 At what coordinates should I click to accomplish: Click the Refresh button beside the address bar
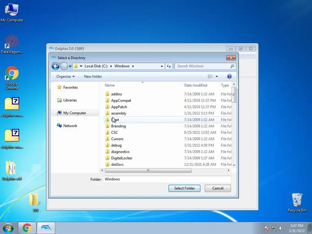pos(169,66)
